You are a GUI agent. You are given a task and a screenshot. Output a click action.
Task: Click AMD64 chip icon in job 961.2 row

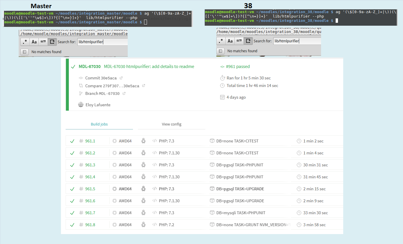tap(115, 153)
